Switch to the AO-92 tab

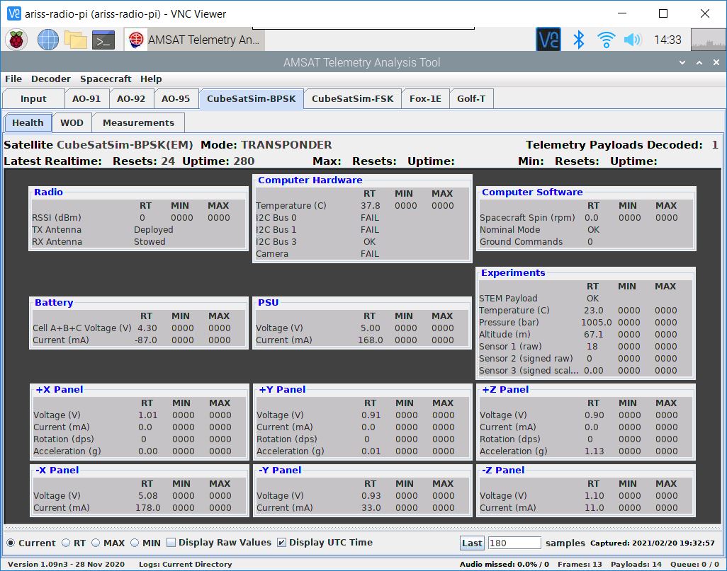131,98
